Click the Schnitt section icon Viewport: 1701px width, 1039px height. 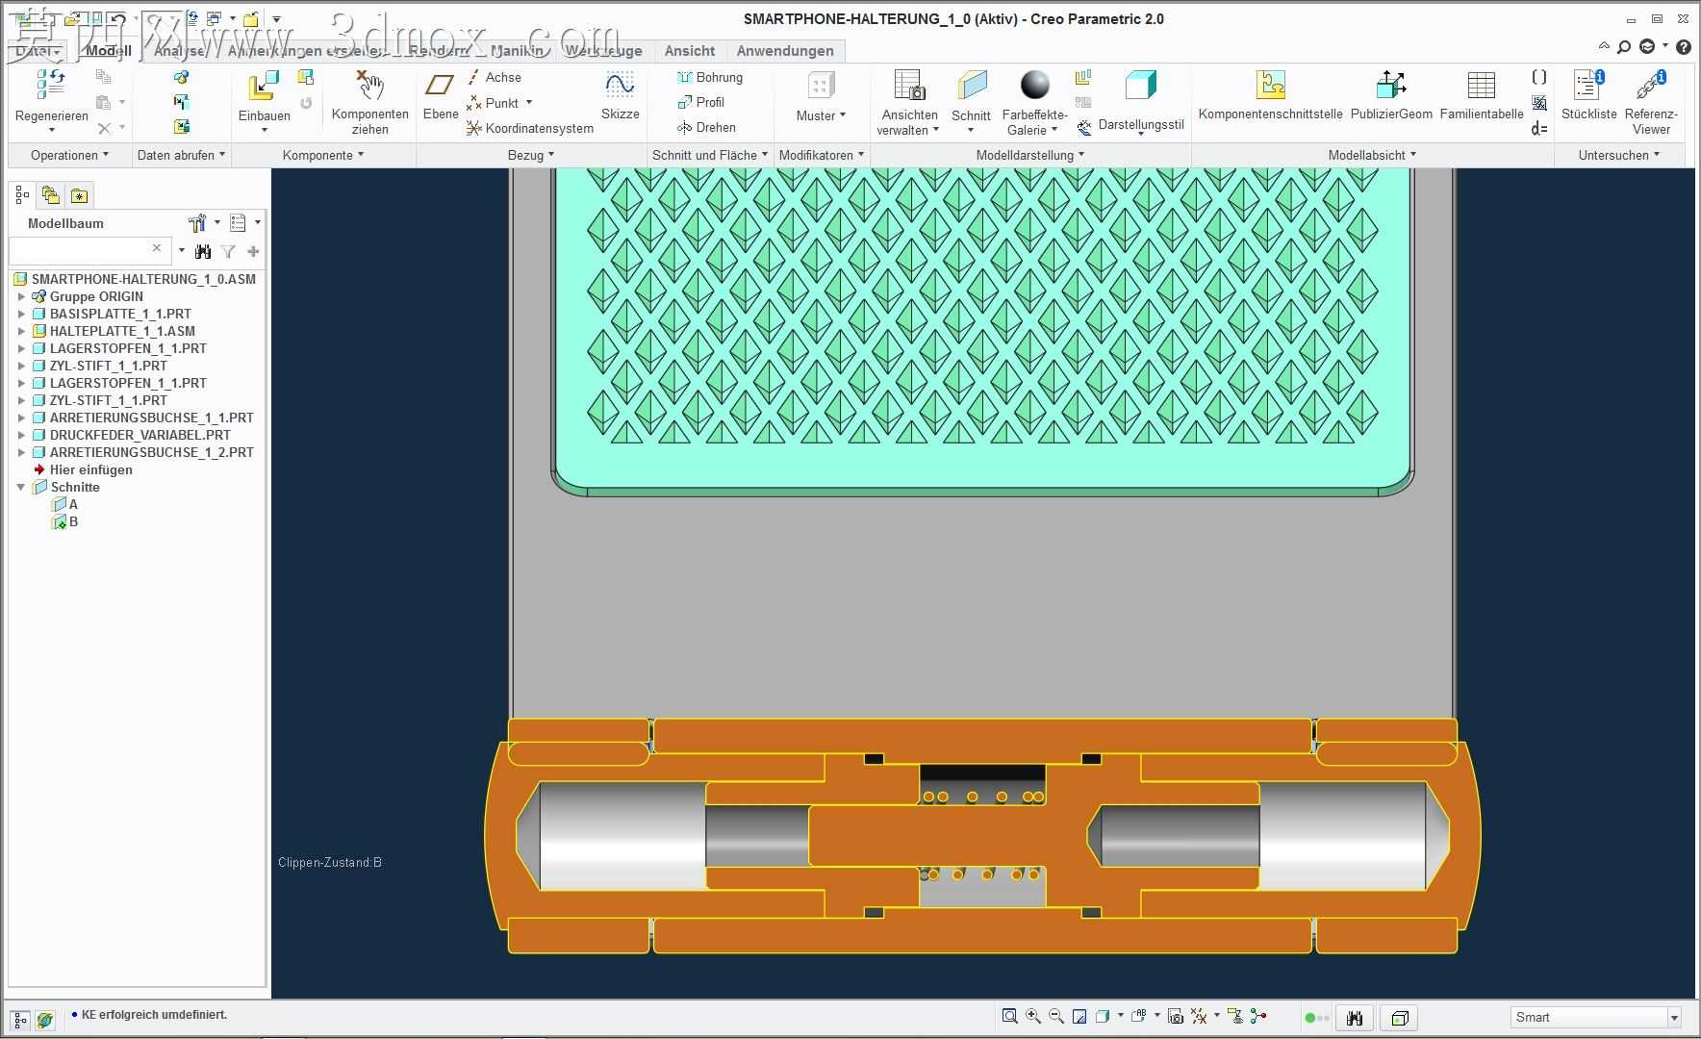[972, 86]
